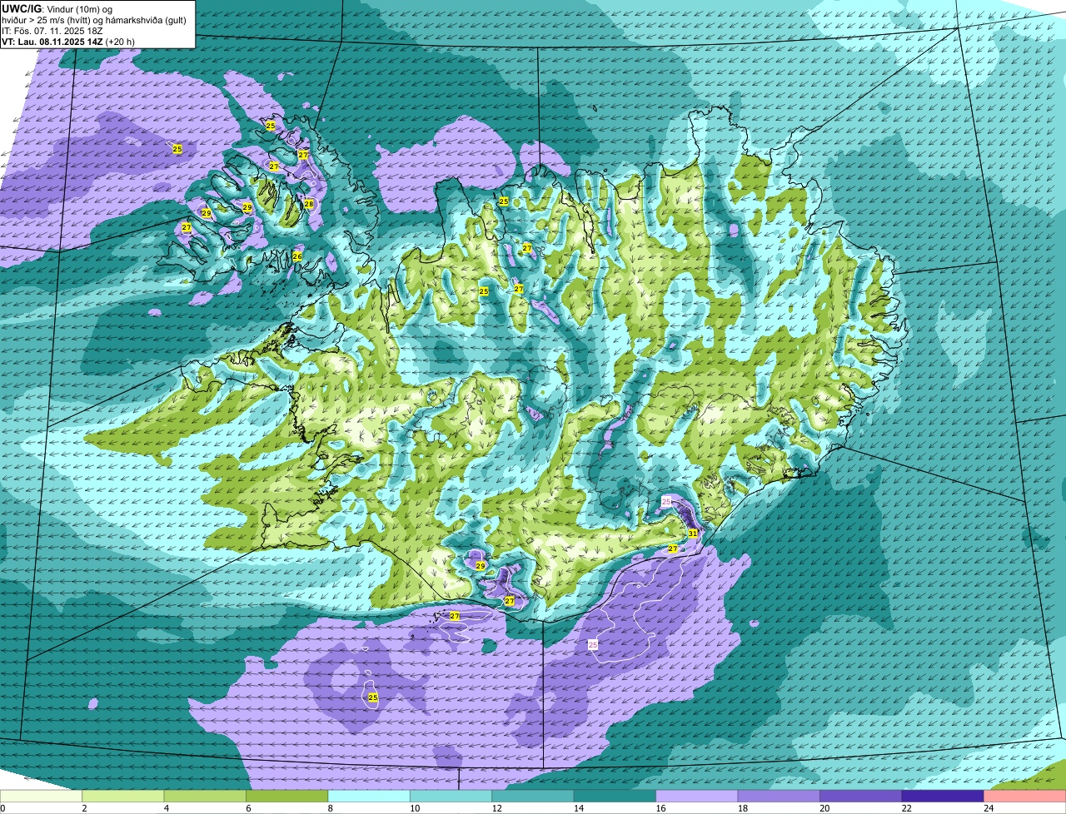Pick the light green 4–6 m/s legend swatch
Viewport: 1066px width, 814px height.
coord(205,796)
